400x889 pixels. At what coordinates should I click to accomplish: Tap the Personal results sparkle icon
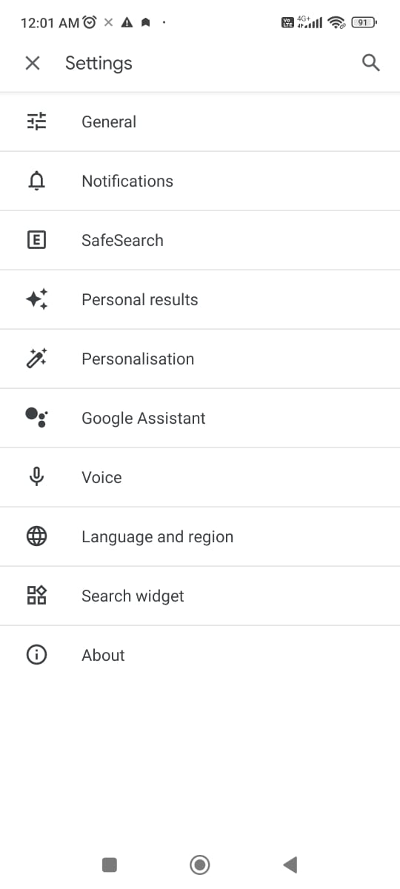(x=36, y=299)
